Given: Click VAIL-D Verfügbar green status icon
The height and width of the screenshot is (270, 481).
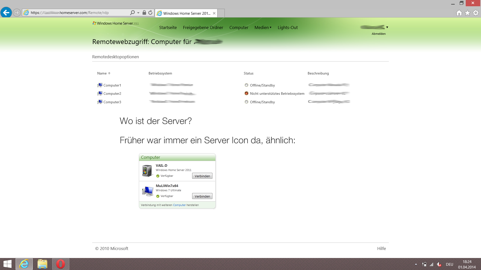Looking at the screenshot, I should pos(158,176).
